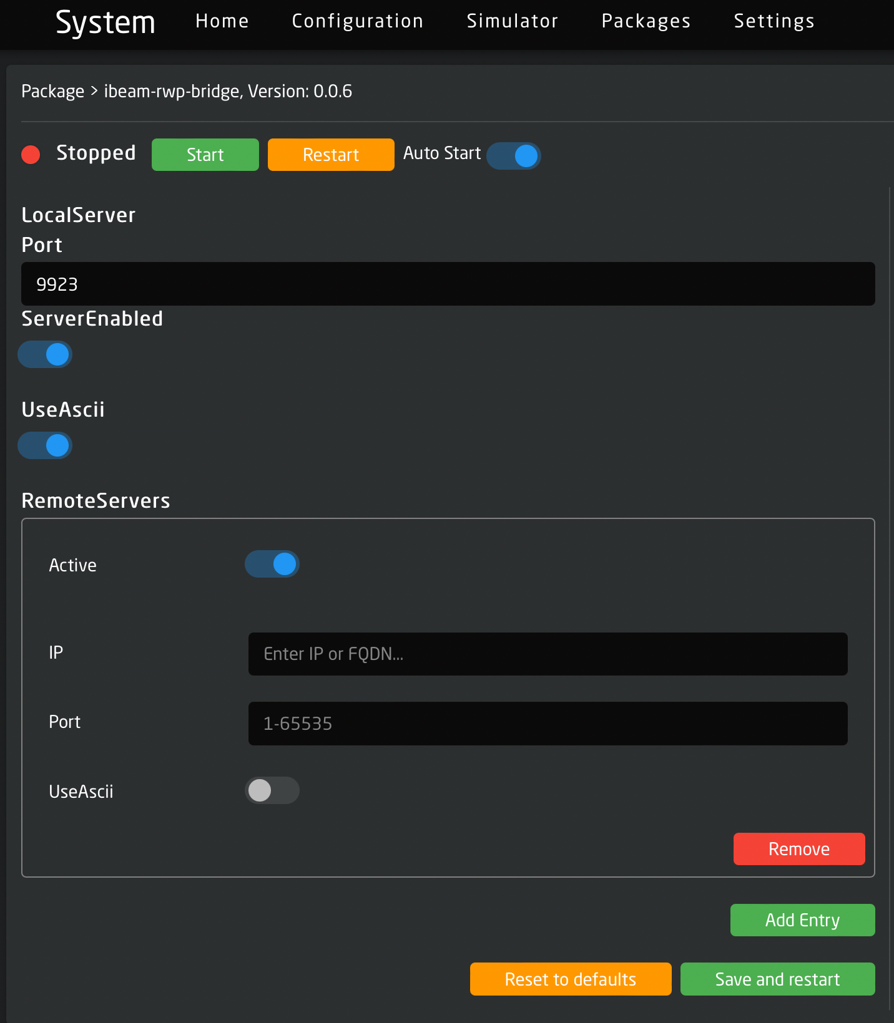This screenshot has width=894, height=1023.
Task: Open the Home menu item
Action: tap(222, 21)
